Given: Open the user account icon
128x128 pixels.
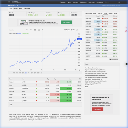Looking at the screenshot, I should 119,2.
